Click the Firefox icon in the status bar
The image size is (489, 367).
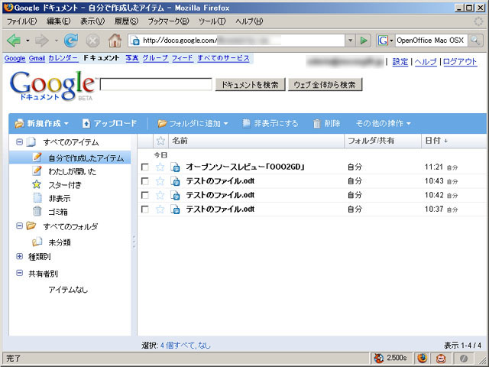tap(422, 358)
